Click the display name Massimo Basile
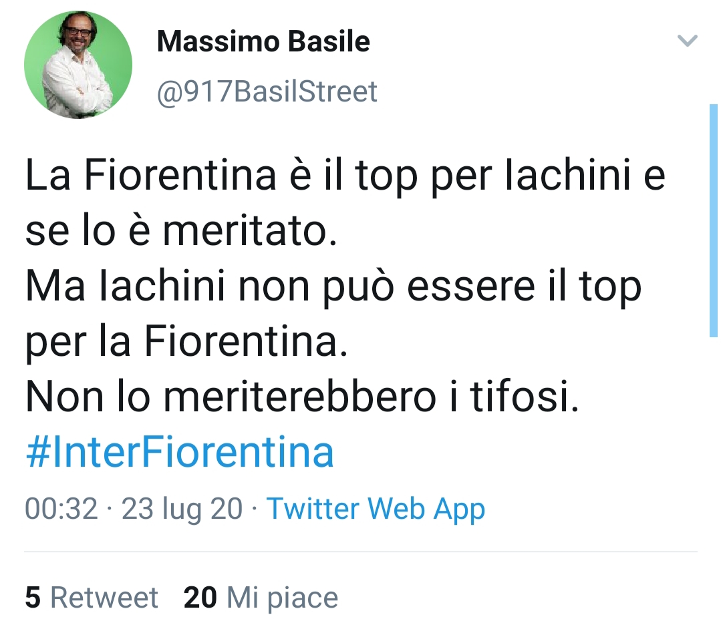The width and height of the screenshot is (721, 627). click(263, 41)
